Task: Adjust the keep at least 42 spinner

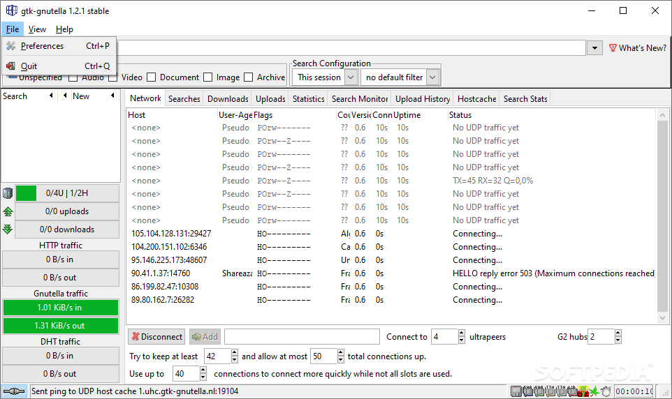Action: [234, 356]
